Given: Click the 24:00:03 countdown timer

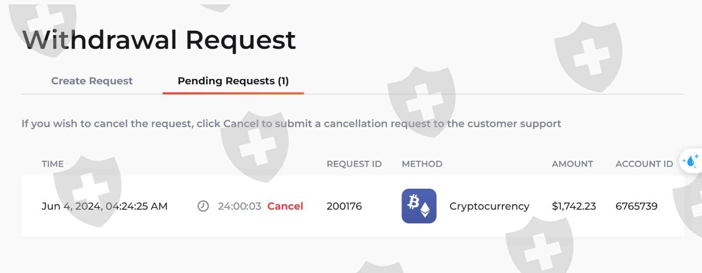Looking at the screenshot, I should click(x=239, y=206).
